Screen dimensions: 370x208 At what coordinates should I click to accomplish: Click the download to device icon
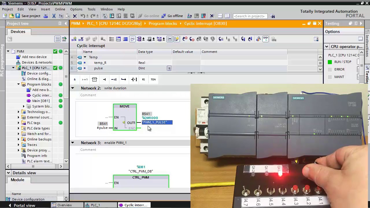point(112,16)
